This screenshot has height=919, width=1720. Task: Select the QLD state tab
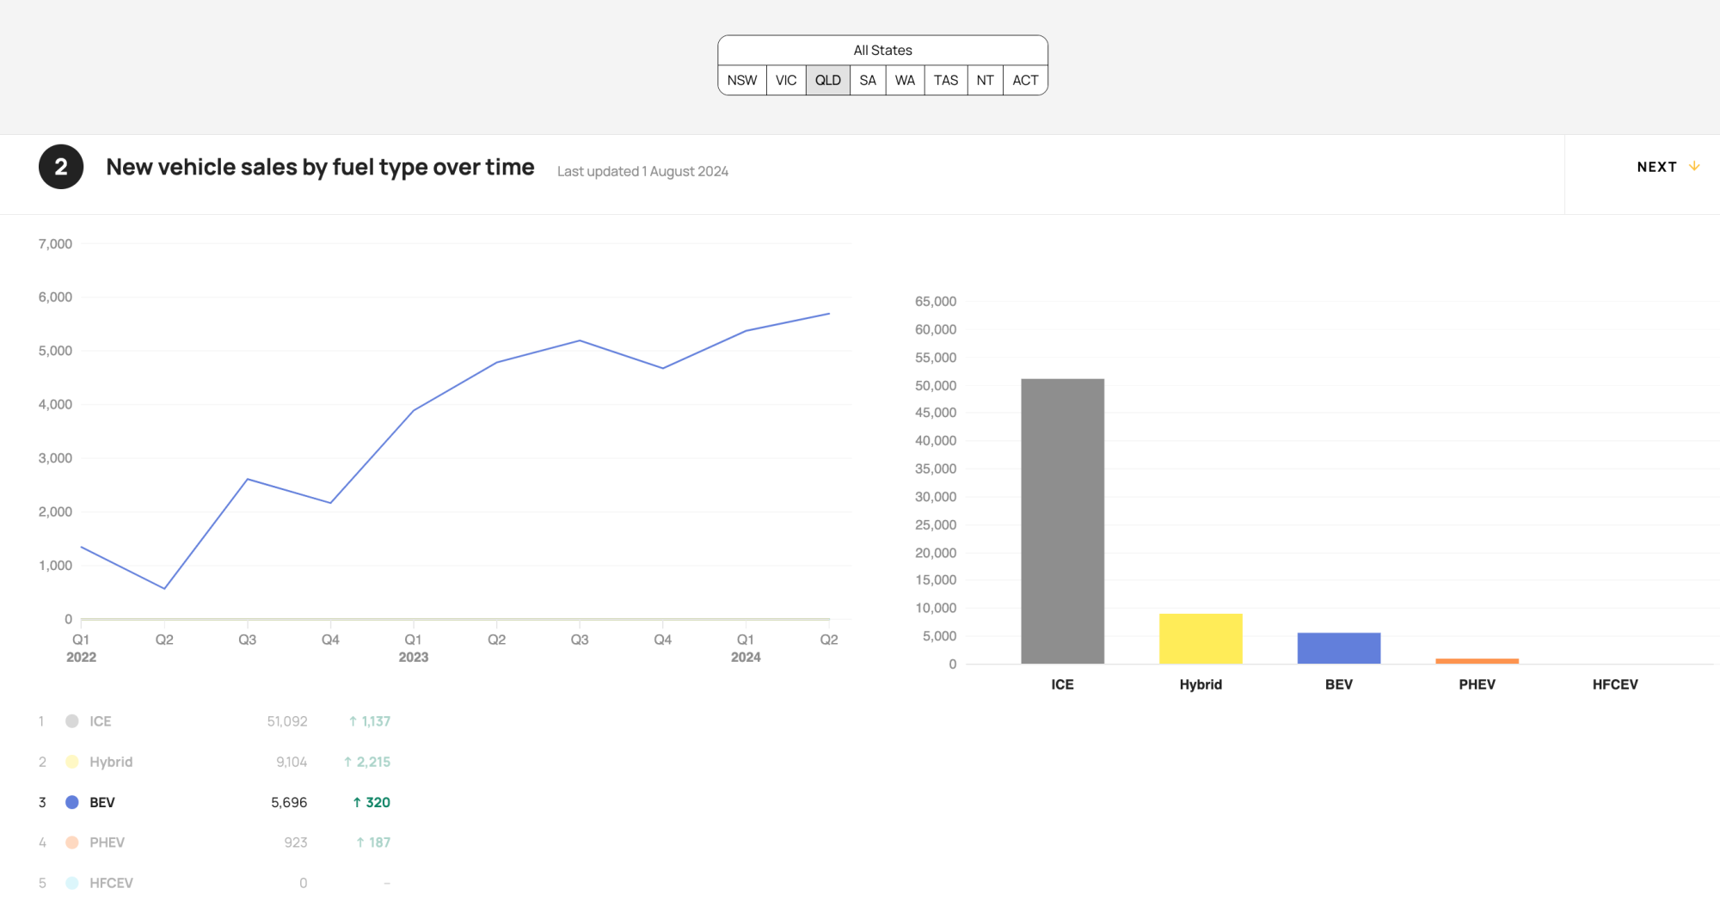coord(828,80)
